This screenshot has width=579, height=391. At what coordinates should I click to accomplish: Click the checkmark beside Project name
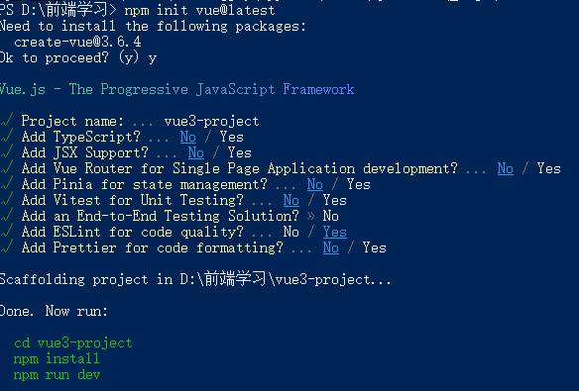pos(7,120)
